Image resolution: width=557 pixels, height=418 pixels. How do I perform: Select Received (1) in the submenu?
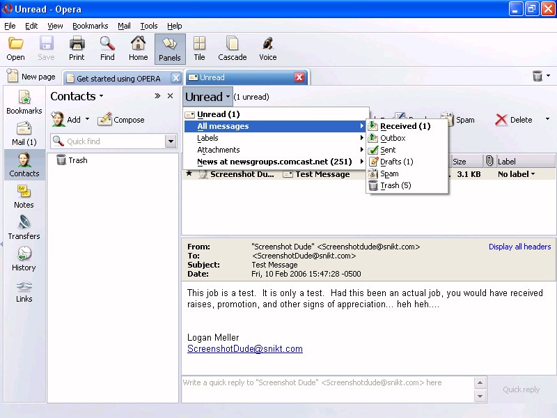pyautogui.click(x=405, y=126)
